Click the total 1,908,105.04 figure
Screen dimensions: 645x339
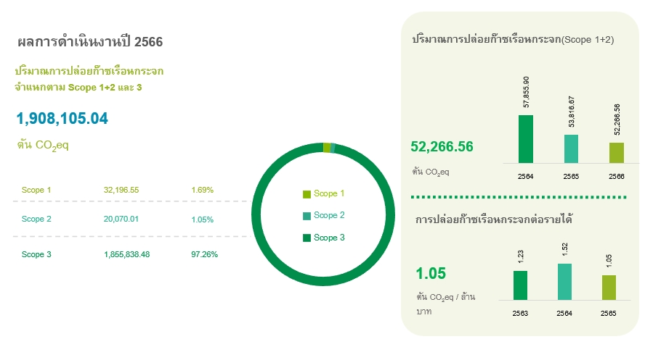[x=62, y=119]
